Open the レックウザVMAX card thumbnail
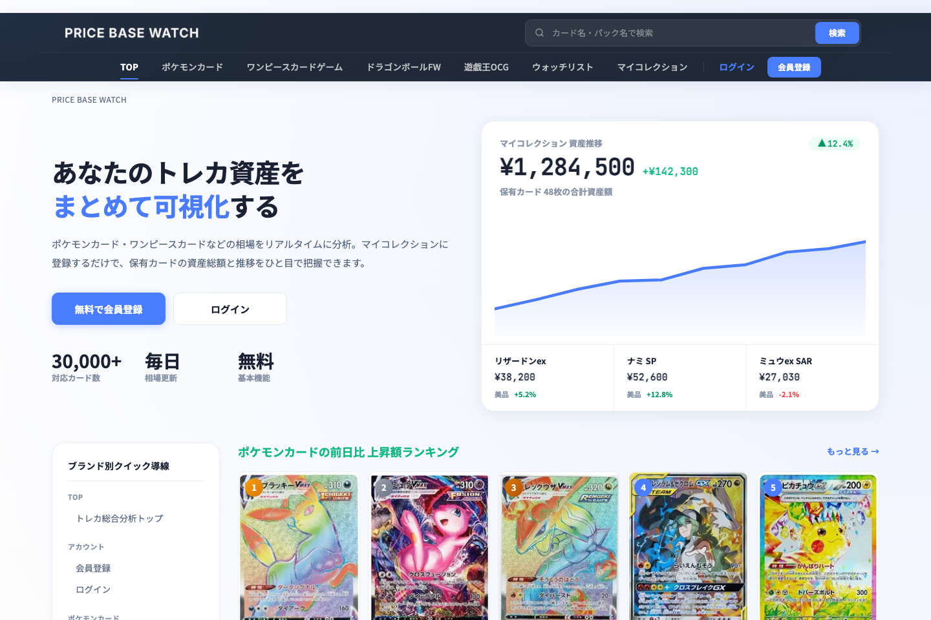 pos(559,547)
